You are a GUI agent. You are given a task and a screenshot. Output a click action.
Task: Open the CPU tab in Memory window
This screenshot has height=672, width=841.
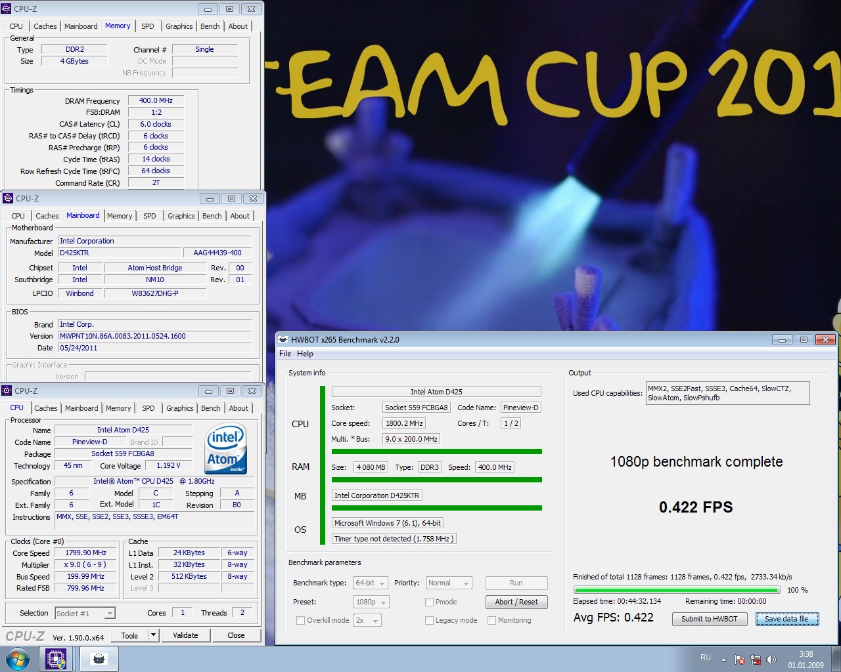[x=16, y=26]
